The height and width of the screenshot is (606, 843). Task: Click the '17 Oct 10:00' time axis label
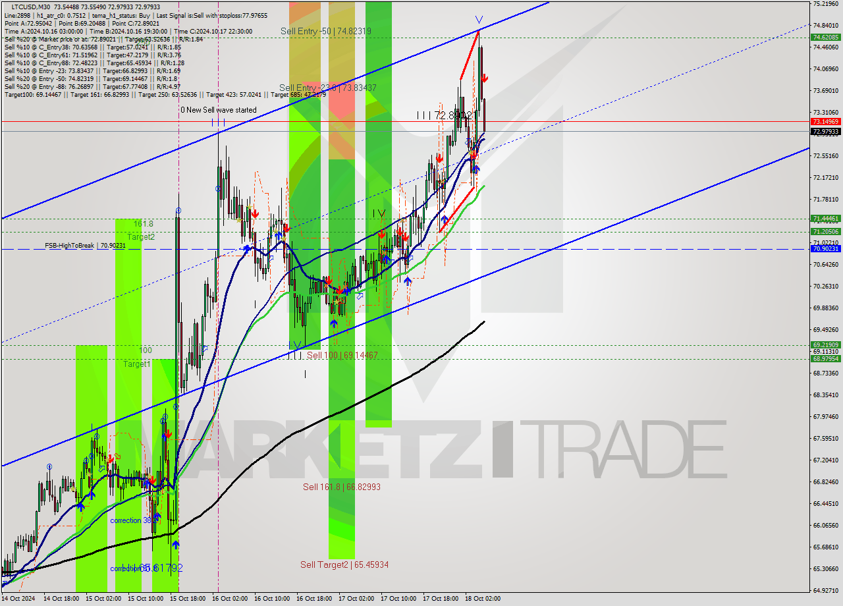coord(398,599)
